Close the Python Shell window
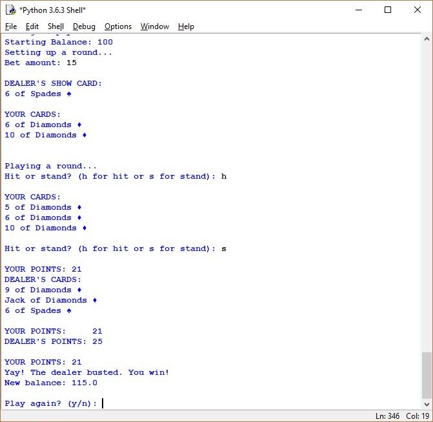Screen dimensions: 433x422 coord(418,10)
